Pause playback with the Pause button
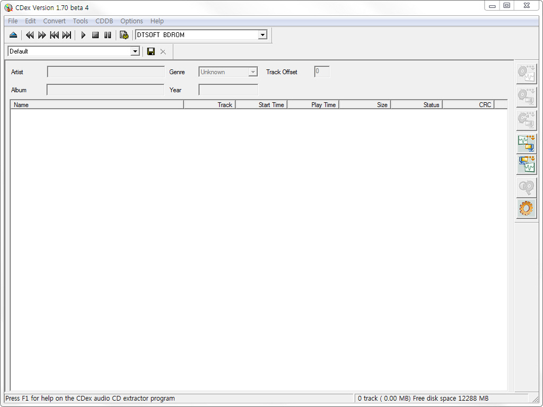The image size is (543, 407). 108,35
